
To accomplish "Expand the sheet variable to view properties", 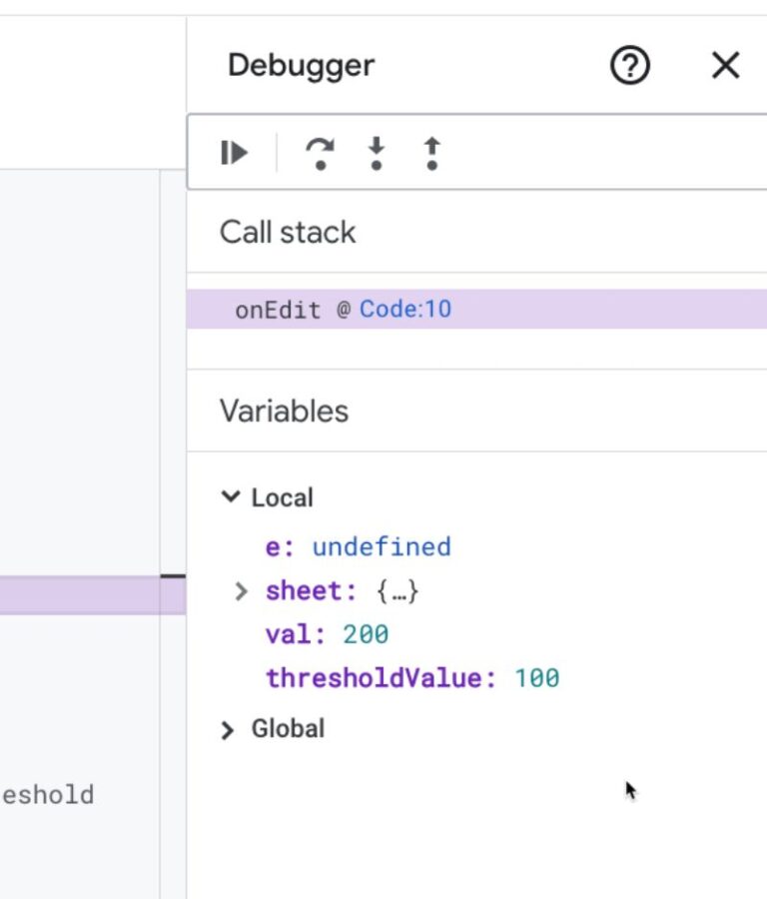I will 241,590.
